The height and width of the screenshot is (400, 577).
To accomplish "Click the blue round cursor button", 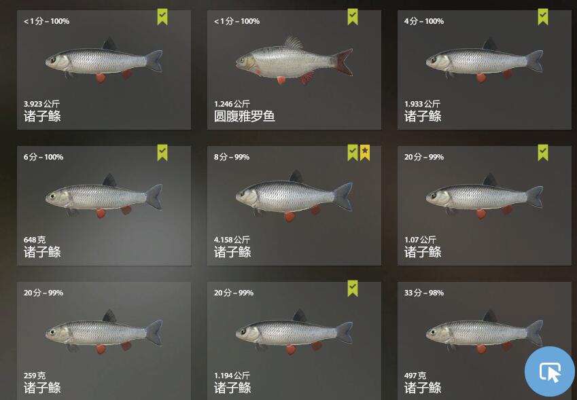I will [x=549, y=371].
